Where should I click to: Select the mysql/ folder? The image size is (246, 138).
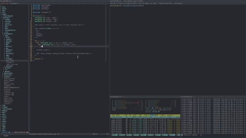click(8, 71)
